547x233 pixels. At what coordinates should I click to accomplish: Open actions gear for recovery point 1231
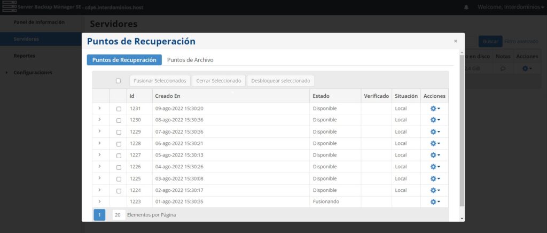pyautogui.click(x=435, y=108)
